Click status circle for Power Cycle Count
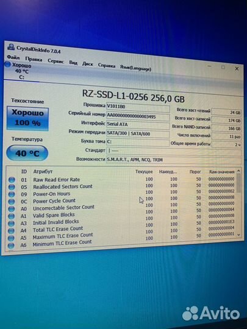This screenshot has width=247, height=329. point(12,202)
